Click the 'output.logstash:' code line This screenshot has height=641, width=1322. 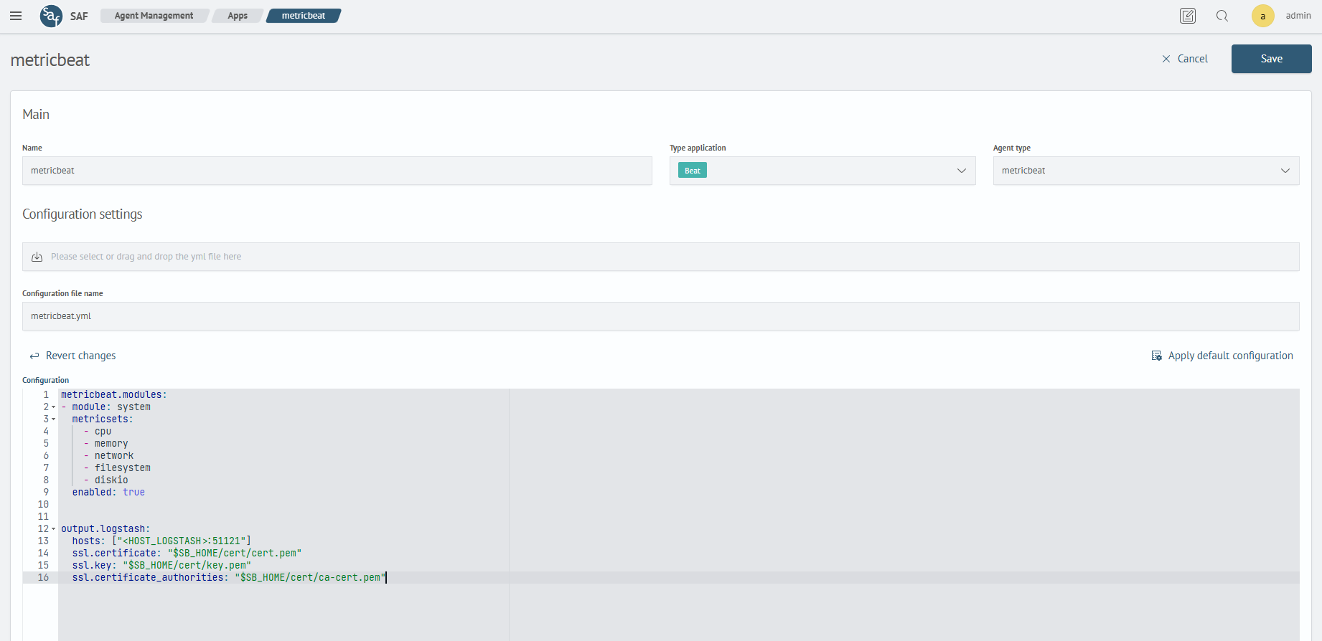[x=106, y=529]
